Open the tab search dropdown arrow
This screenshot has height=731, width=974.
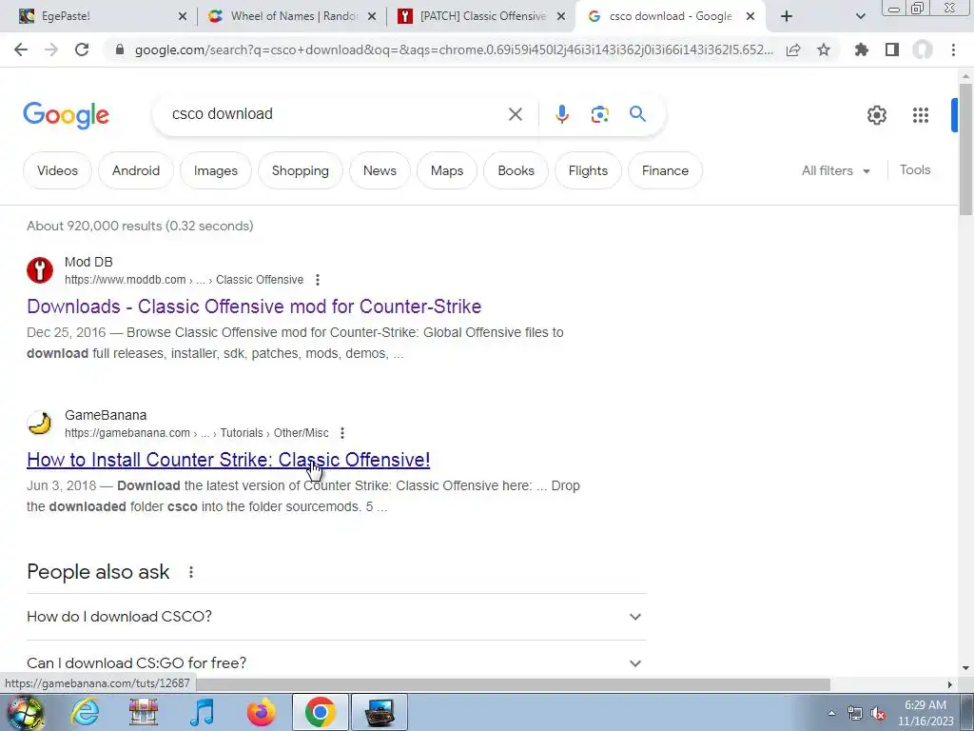(x=860, y=17)
